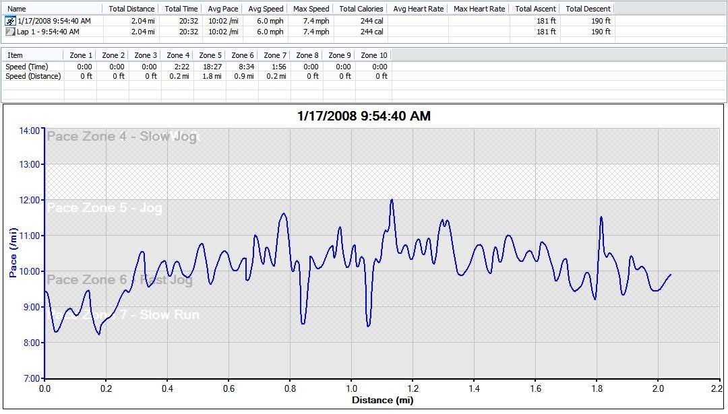
Task: Click the runner icon in the activity row
Action: point(9,21)
